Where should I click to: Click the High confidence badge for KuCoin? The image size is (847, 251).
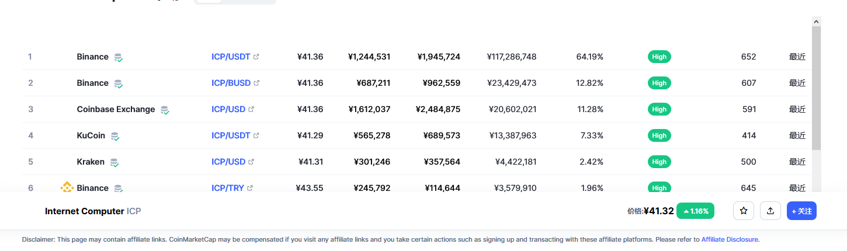(659, 135)
